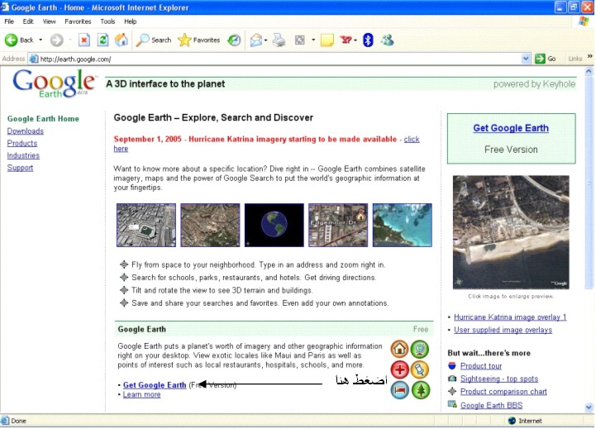The image size is (596, 429).
Task: Click the Mail envelope toolbar icon
Action: (255, 40)
